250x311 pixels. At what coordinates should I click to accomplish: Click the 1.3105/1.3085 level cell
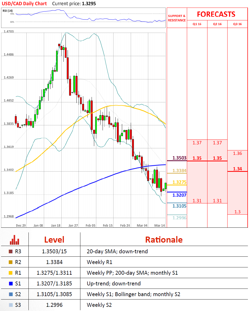click(54, 294)
